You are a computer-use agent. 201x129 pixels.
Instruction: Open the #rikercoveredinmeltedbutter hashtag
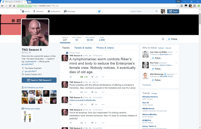point(83,100)
